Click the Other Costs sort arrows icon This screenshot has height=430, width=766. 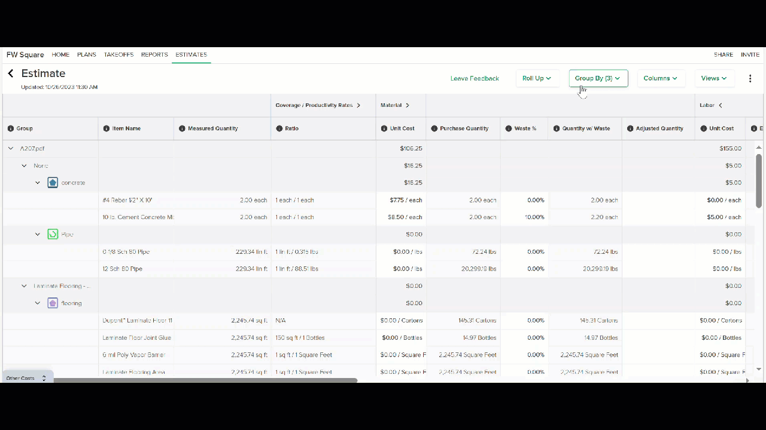click(44, 378)
